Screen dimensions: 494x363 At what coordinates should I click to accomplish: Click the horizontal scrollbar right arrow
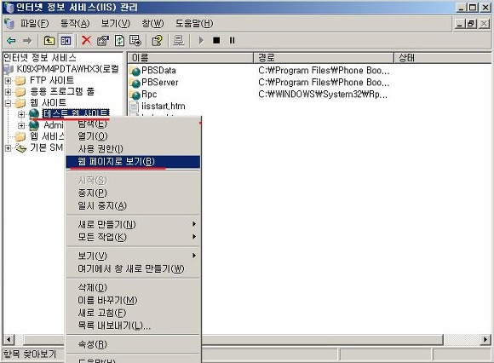485,340
